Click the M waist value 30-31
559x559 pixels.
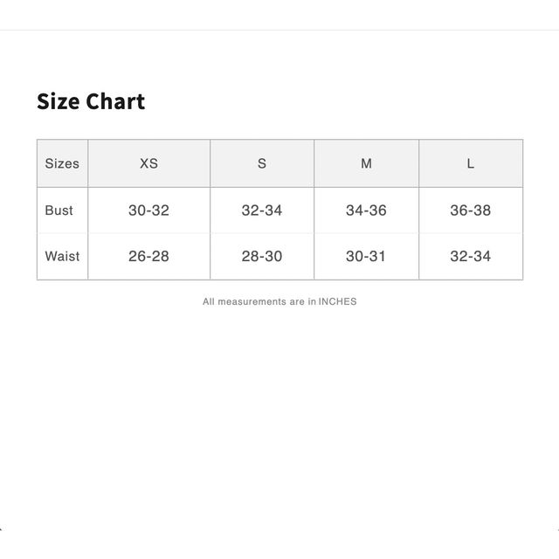(367, 256)
